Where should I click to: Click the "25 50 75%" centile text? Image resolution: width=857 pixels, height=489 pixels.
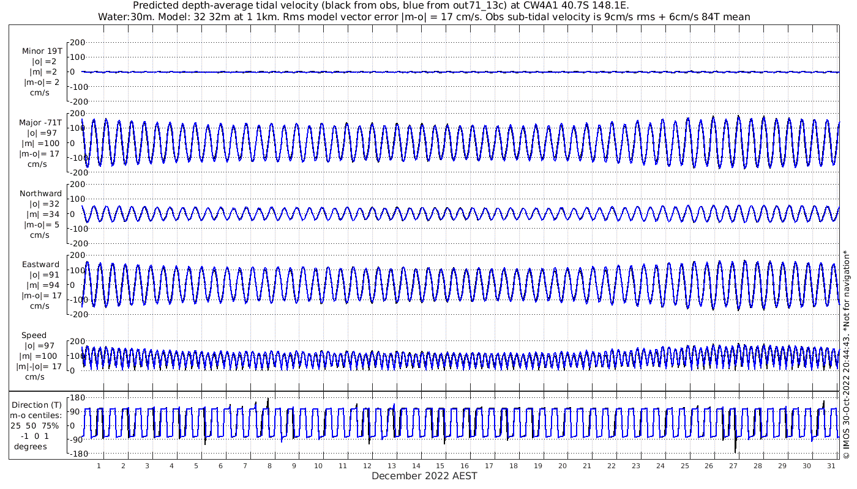click(x=34, y=425)
